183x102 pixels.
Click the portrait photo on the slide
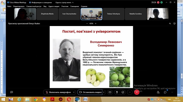66,60
